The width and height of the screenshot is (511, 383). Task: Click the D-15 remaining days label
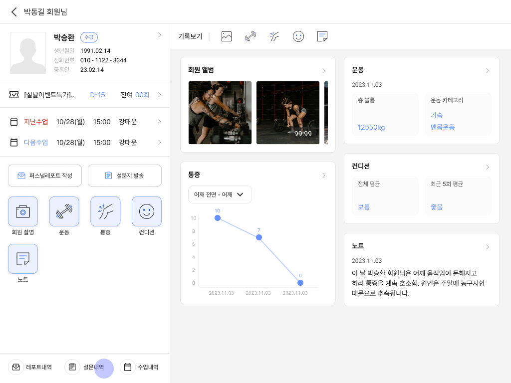click(97, 95)
